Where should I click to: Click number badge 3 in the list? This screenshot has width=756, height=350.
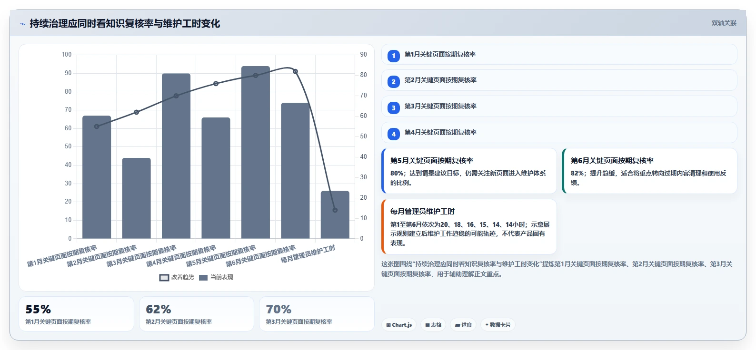coord(394,108)
